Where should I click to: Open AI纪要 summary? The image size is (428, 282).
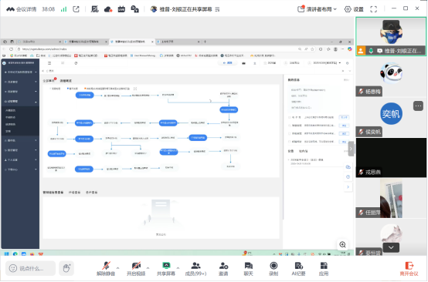(298, 268)
